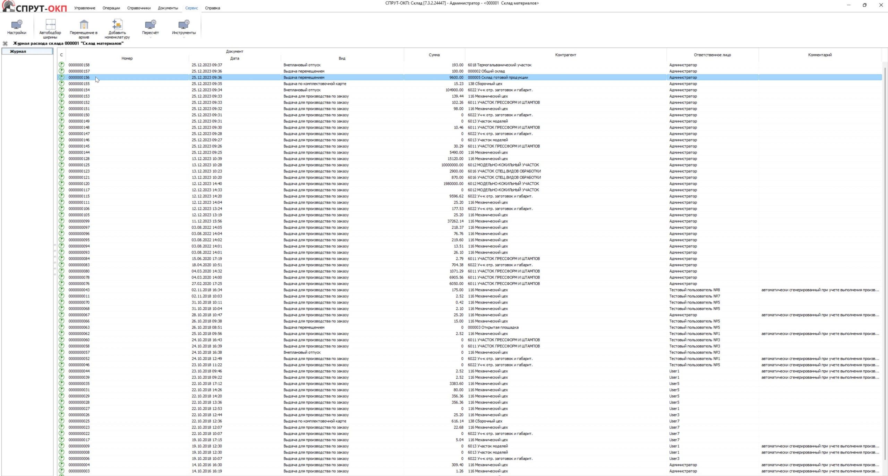Open the Документы menu
Viewport: 888px width, 476px height.
[x=168, y=8]
